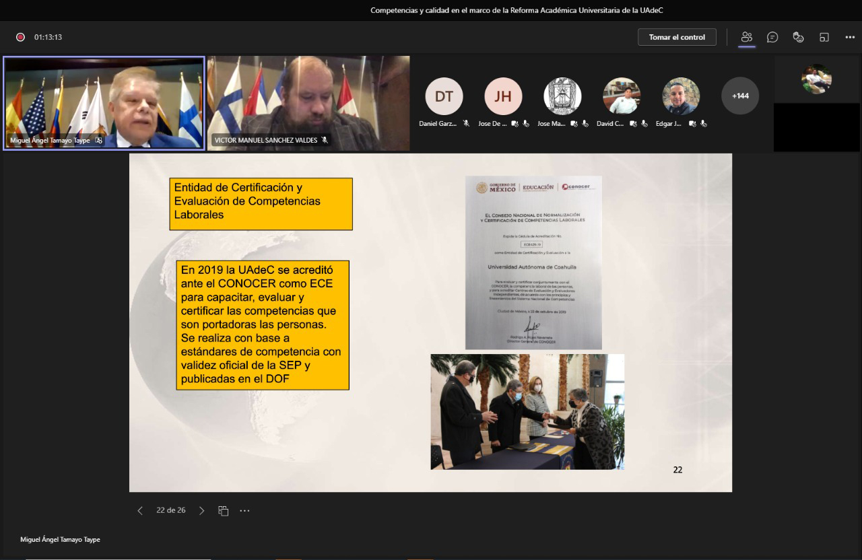Open the meeting chat icon

click(x=772, y=37)
